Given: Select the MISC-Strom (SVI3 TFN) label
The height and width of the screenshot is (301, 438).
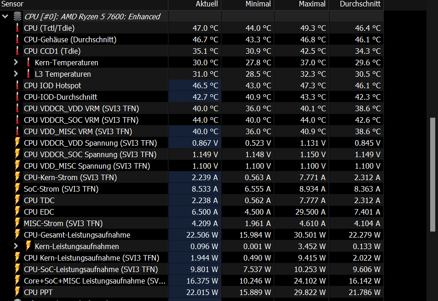Looking at the screenshot, I should tap(63, 223).
